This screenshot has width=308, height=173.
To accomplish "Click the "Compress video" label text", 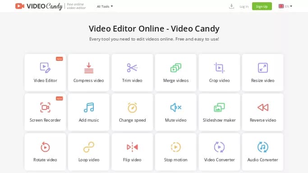I will [88, 81].
